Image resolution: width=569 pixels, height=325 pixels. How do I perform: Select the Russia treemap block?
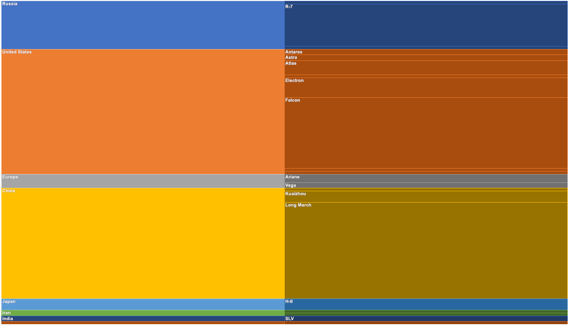pyautogui.click(x=143, y=25)
